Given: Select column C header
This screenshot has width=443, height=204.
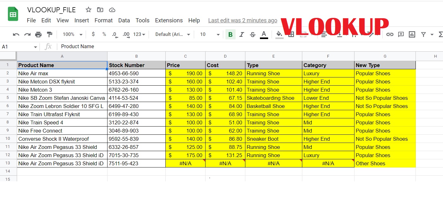Looking at the screenshot, I should [x=185, y=56].
